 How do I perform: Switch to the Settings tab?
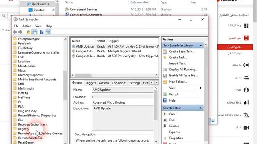(135, 83)
